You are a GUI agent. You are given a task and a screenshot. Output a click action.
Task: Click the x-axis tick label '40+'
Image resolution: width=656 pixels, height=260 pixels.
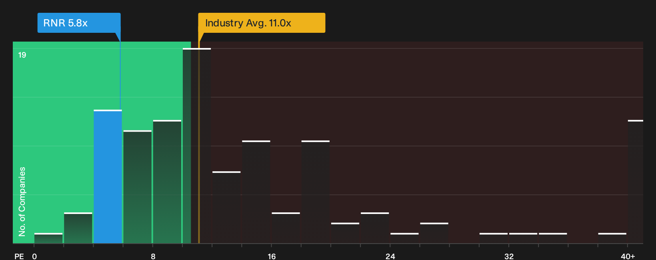click(x=628, y=256)
